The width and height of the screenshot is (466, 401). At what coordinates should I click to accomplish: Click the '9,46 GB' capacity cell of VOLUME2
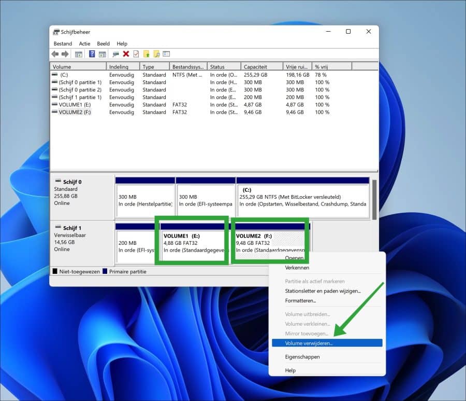(x=253, y=112)
